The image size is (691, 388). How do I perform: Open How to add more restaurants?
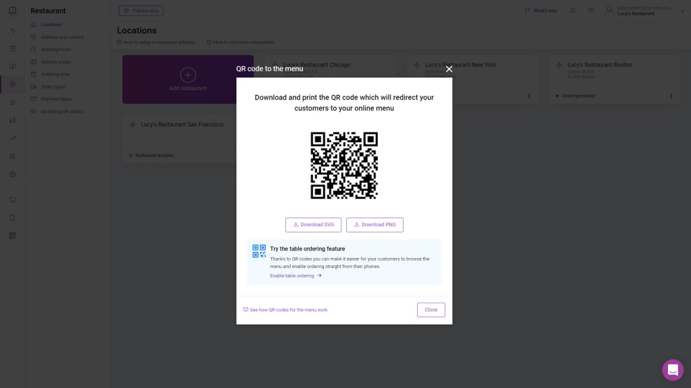240,42
